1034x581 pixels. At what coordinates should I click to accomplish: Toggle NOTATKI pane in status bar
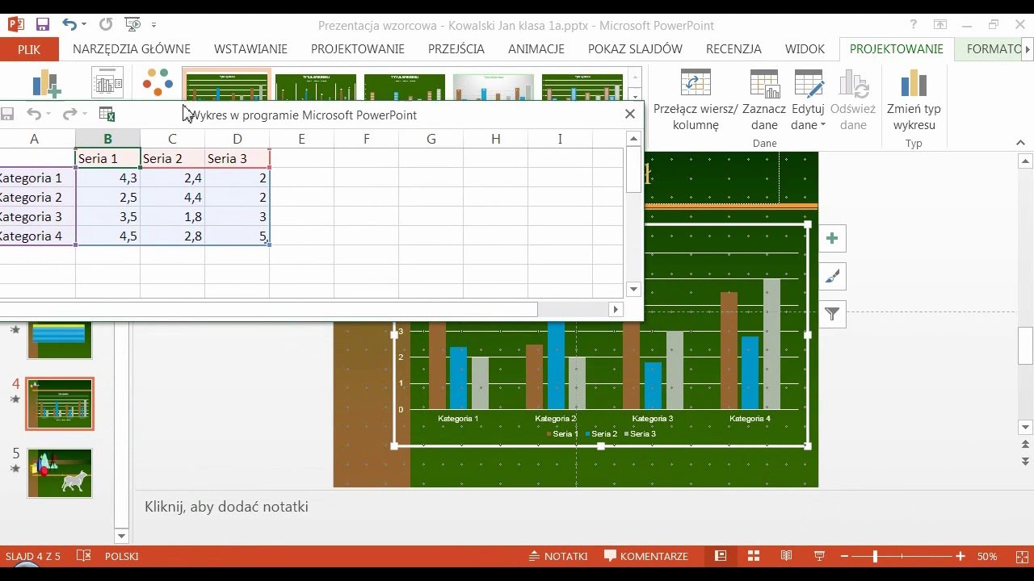pyautogui.click(x=558, y=556)
